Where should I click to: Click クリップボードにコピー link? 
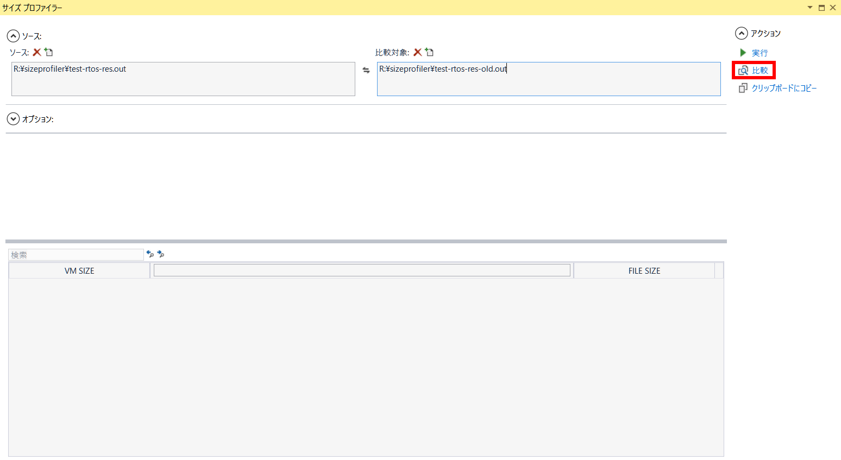pyautogui.click(x=783, y=88)
